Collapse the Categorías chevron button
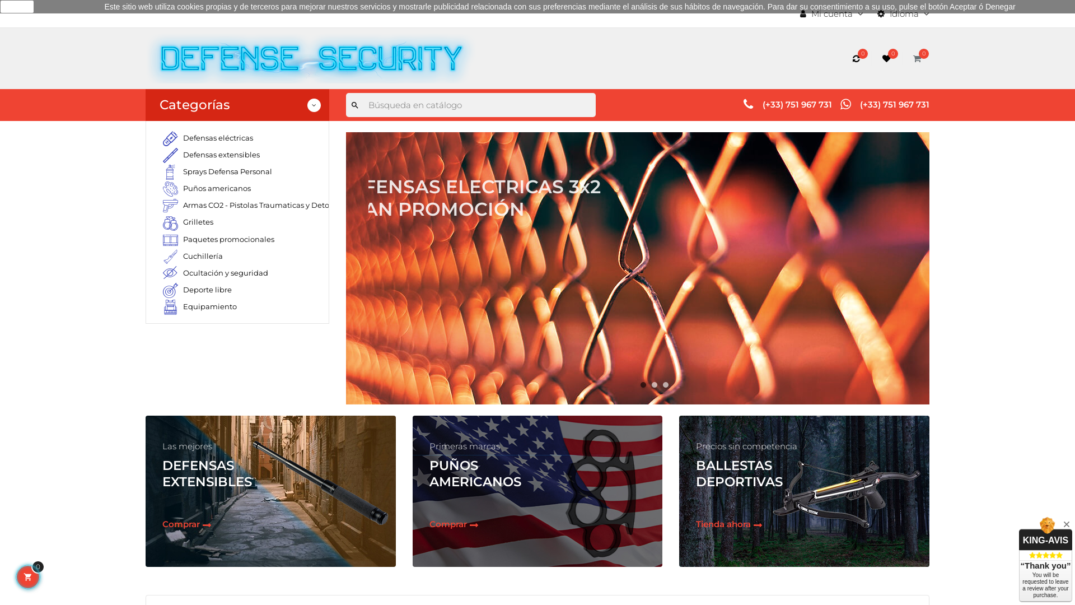1075x605 pixels. tap(314, 105)
